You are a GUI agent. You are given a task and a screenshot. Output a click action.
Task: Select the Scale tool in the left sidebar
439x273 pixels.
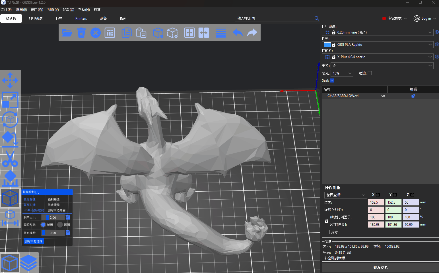pos(10,100)
